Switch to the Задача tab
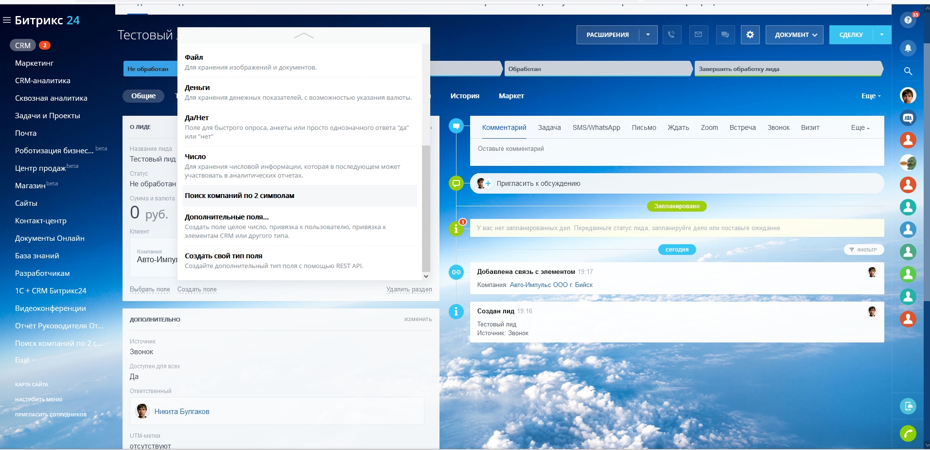The width and height of the screenshot is (930, 450). coord(549,127)
